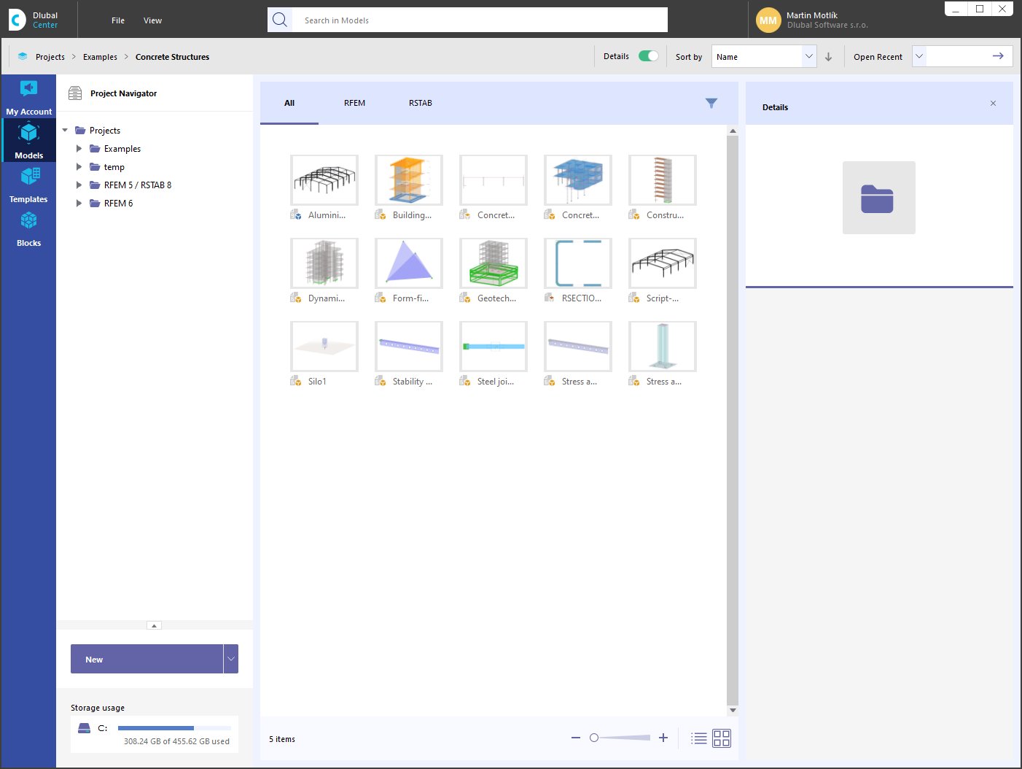Switch models to list view
The image size is (1022, 769).
tap(698, 738)
